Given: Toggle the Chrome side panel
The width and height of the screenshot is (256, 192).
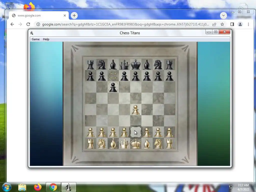Looking at the screenshot, I should (x=232, y=24).
